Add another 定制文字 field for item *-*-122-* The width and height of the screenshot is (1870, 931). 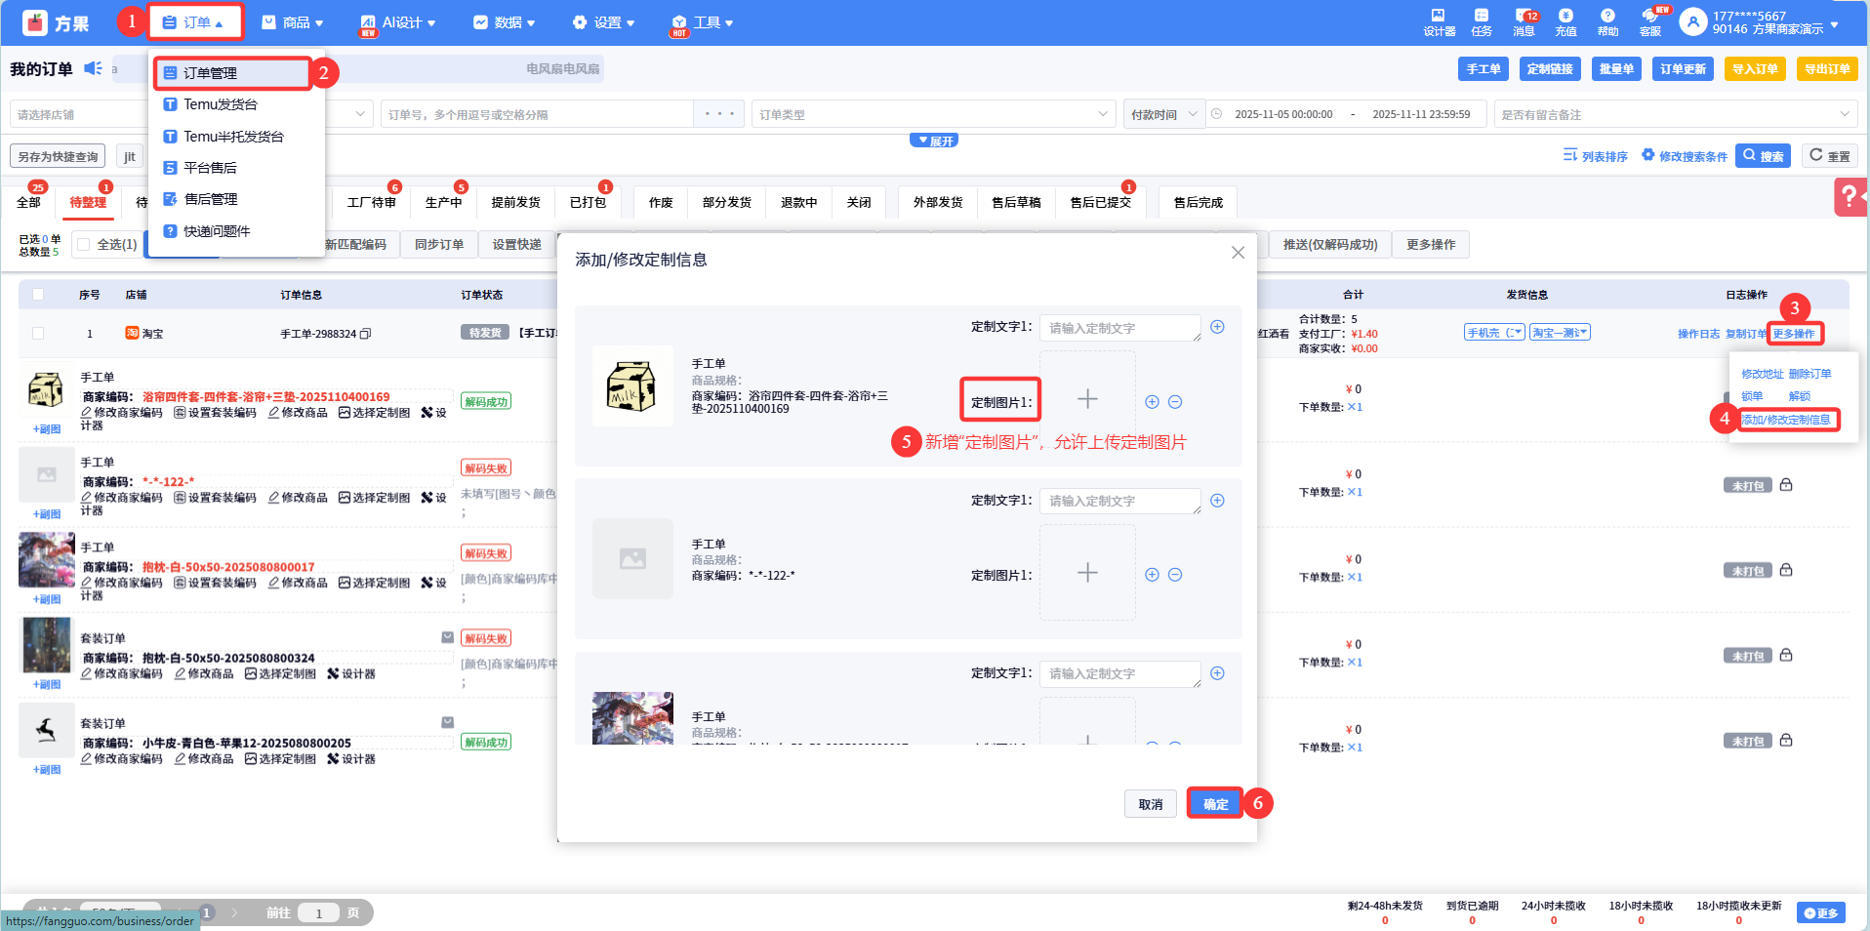pyautogui.click(x=1217, y=501)
